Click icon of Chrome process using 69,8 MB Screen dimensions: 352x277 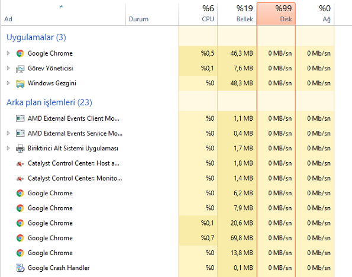(x=20, y=238)
